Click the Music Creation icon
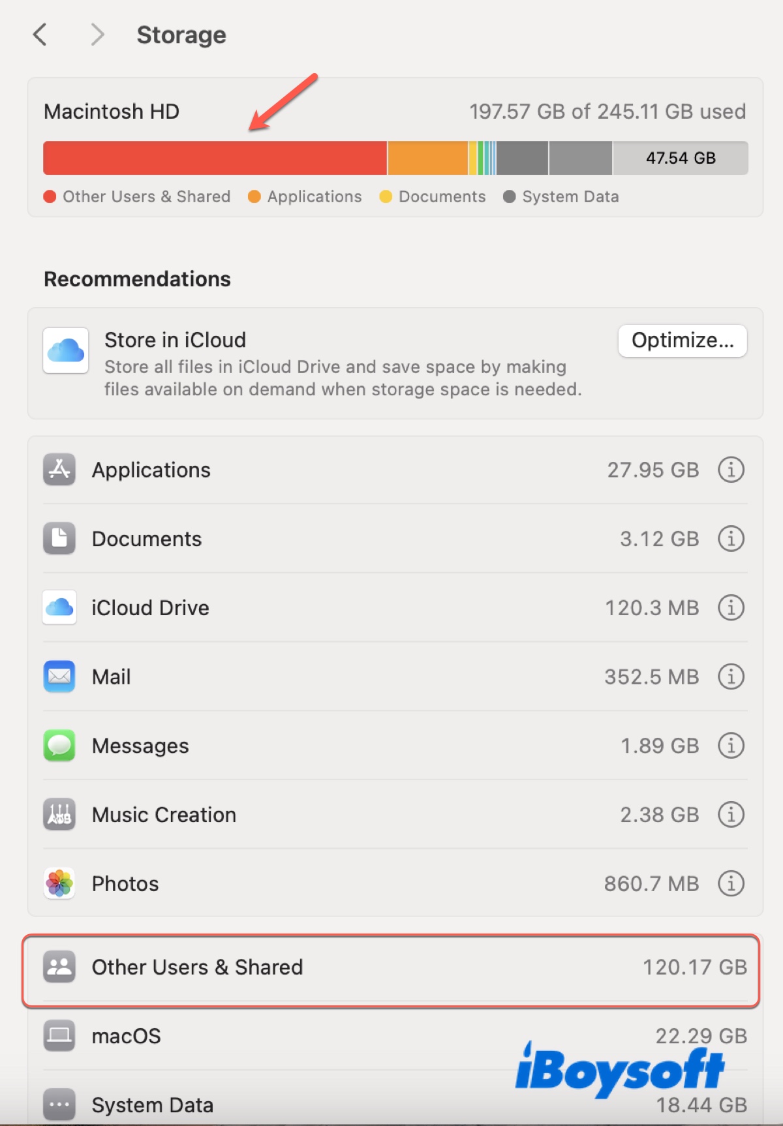783x1126 pixels. pyautogui.click(x=59, y=815)
